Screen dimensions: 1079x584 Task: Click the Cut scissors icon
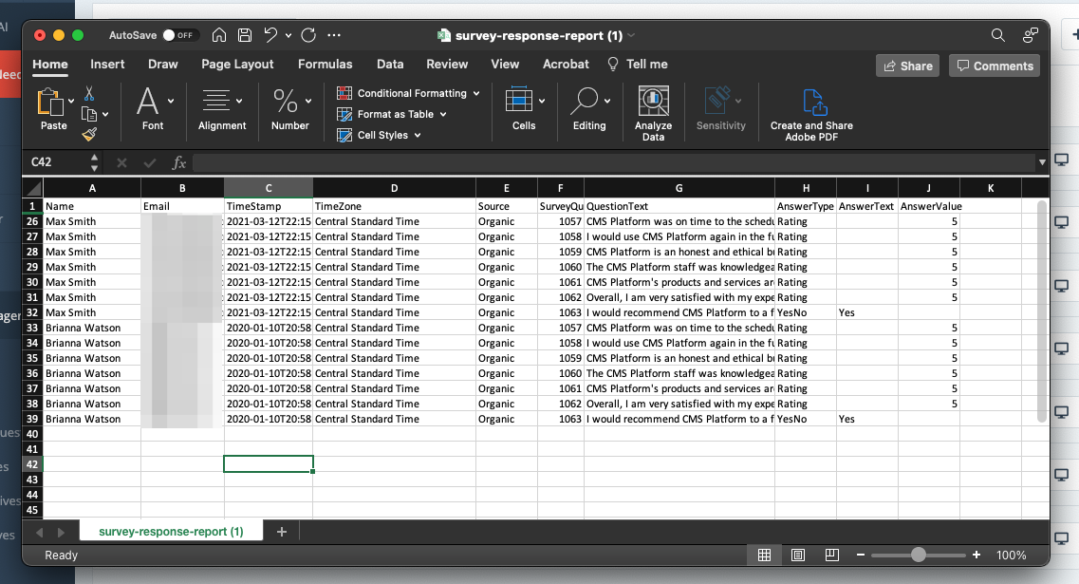[x=89, y=94]
